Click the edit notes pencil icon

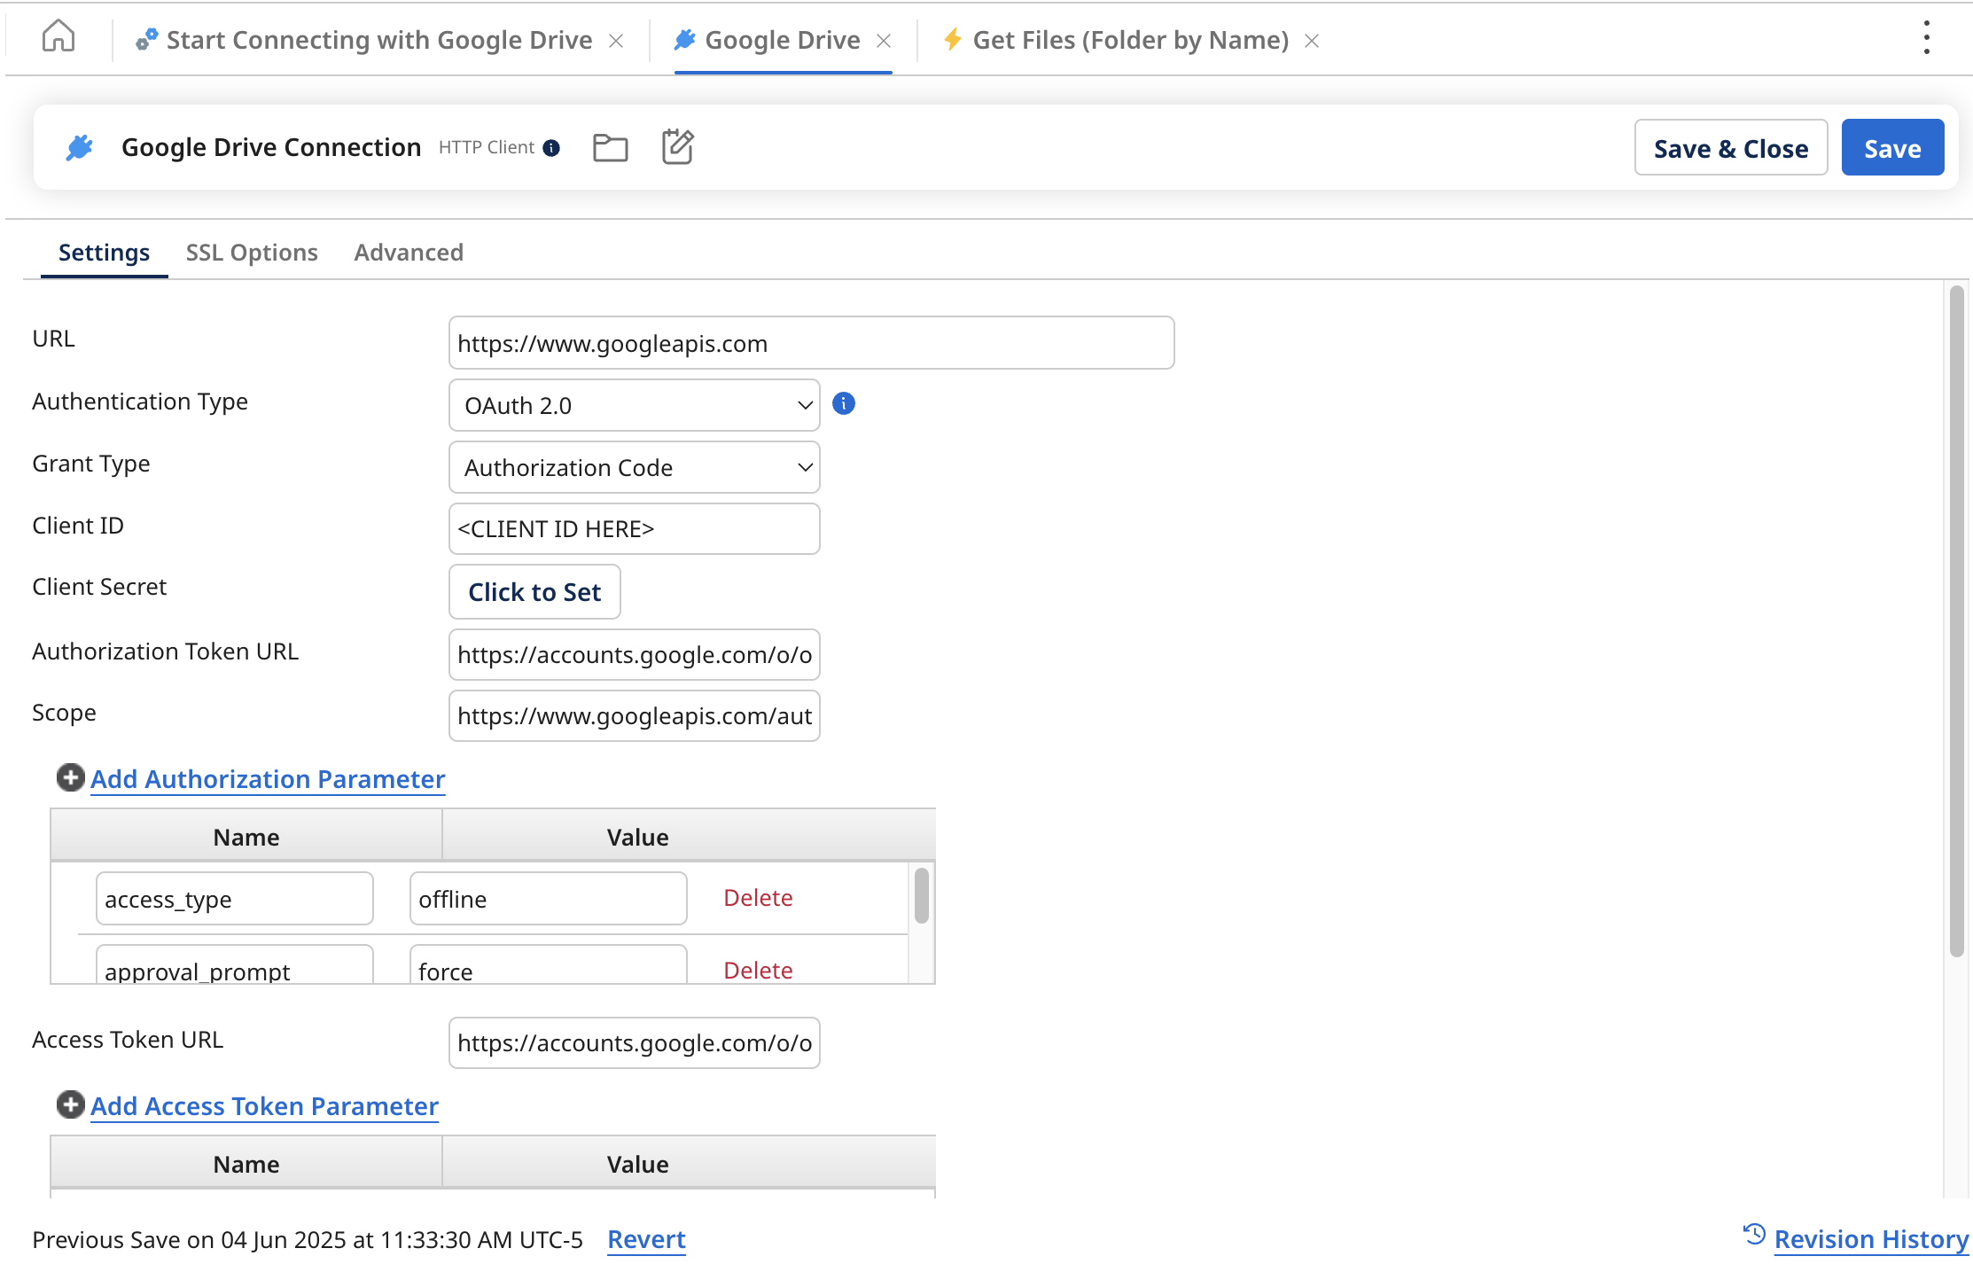click(678, 146)
